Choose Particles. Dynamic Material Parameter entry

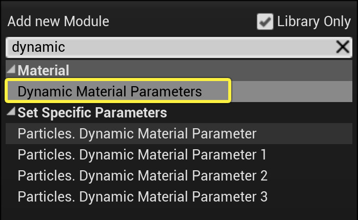click(x=137, y=134)
